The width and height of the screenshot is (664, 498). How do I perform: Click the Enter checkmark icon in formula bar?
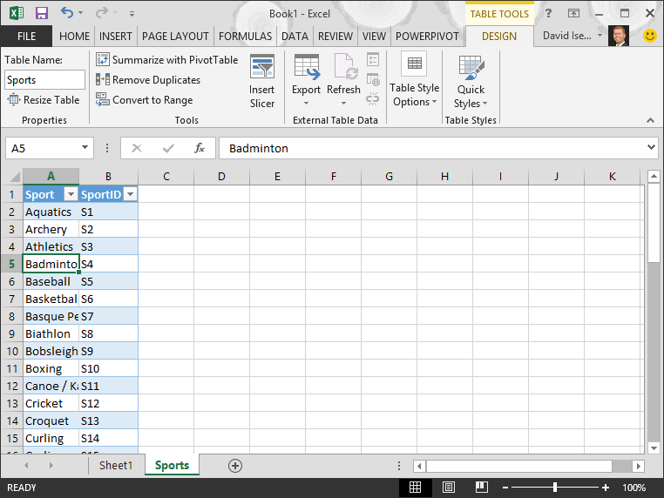click(x=168, y=148)
